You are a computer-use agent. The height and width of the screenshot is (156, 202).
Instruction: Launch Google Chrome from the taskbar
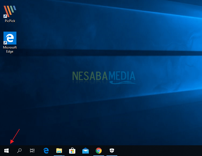tap(99, 151)
